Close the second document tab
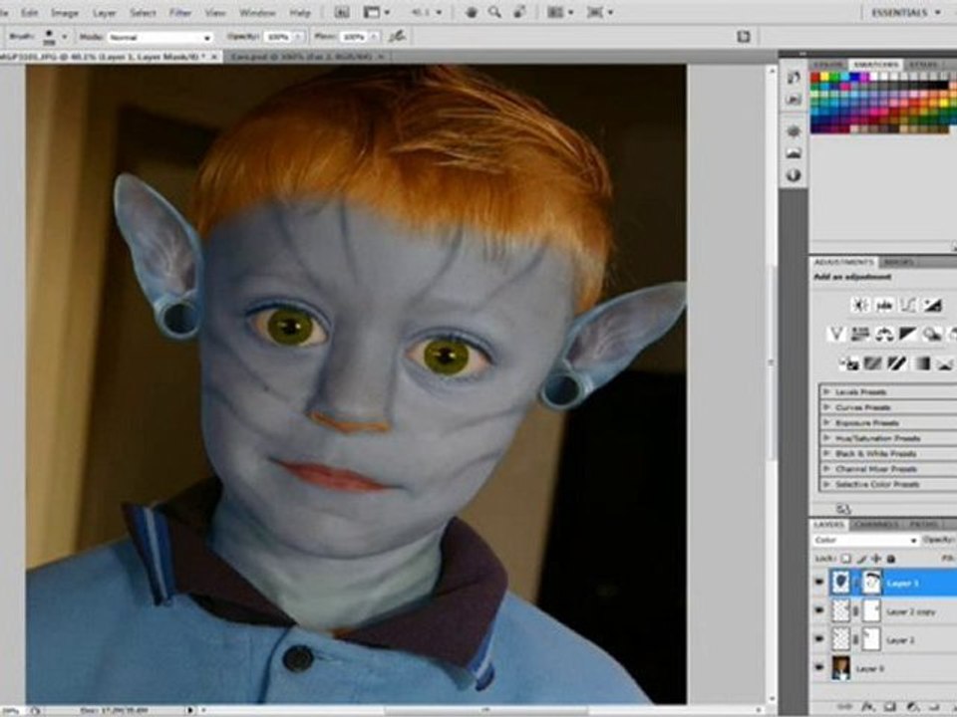The height and width of the screenshot is (717, 957). [380, 57]
